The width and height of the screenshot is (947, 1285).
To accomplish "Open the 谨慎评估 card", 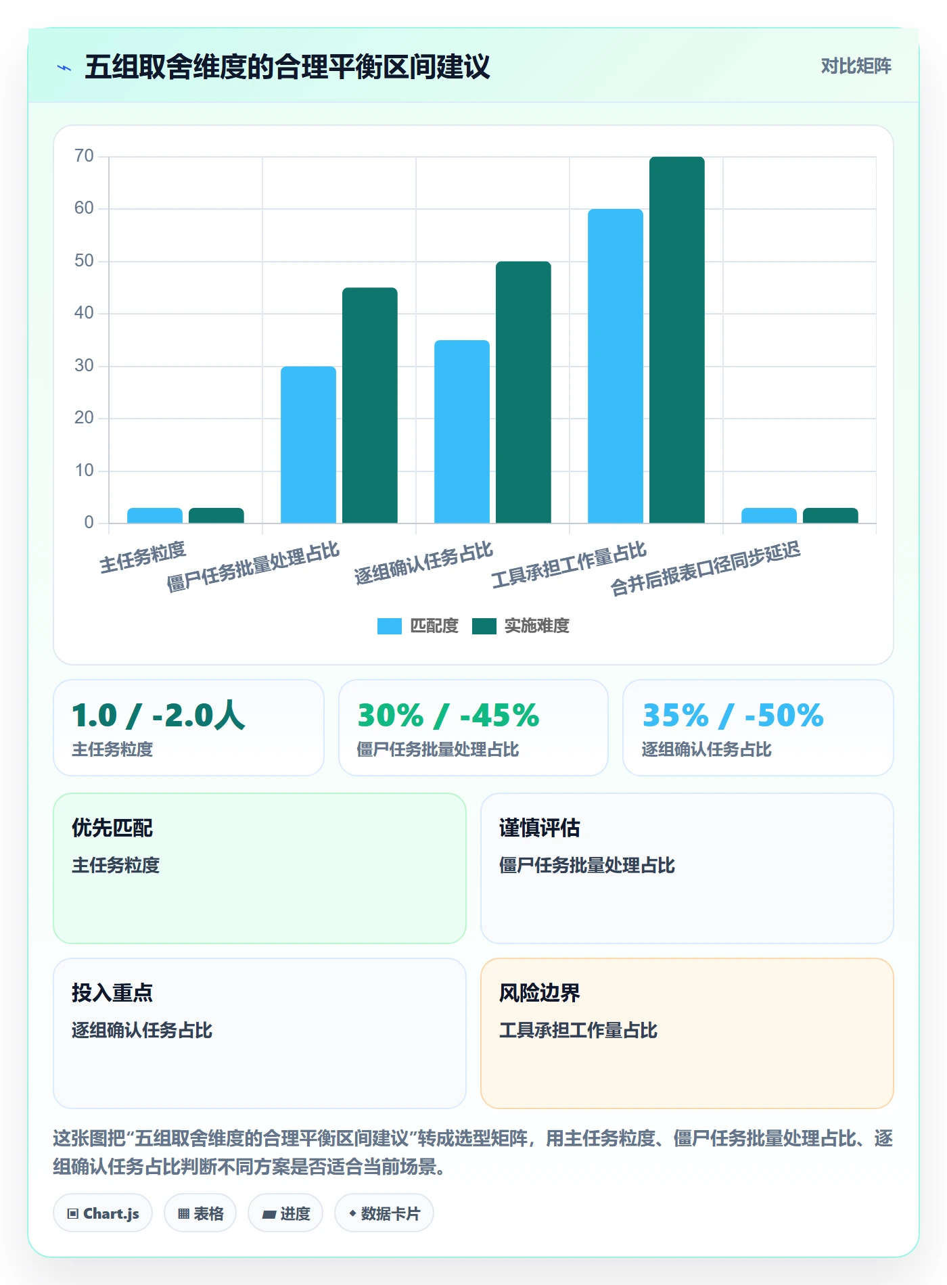I will pyautogui.click(x=687, y=868).
